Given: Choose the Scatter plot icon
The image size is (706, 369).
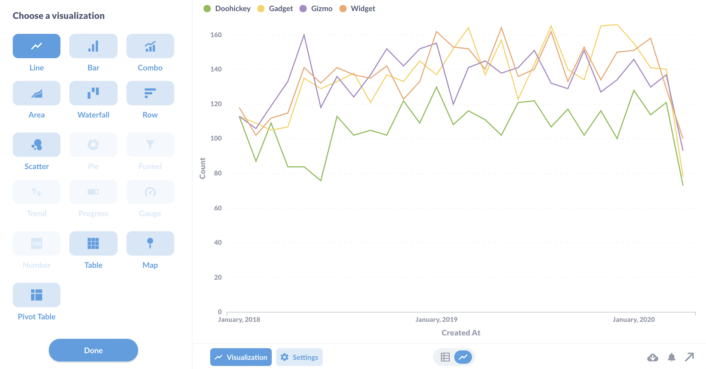Looking at the screenshot, I should tap(37, 145).
